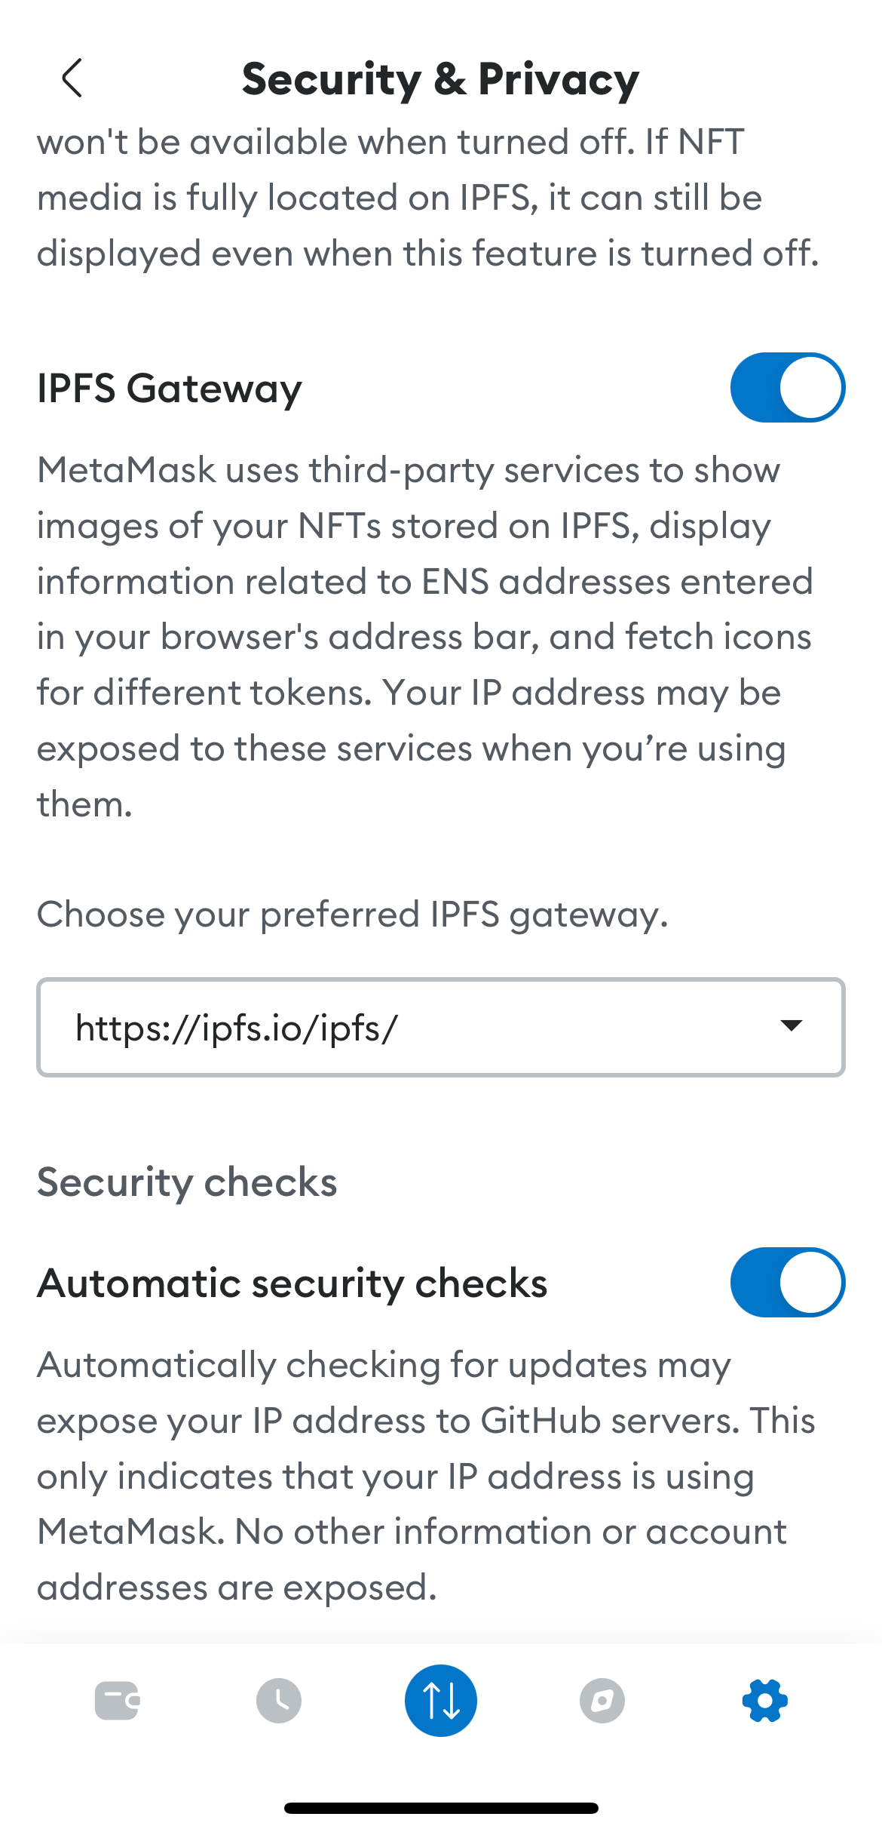Open the Browser compass icon
Screen dimensions: 882x1832
point(602,1701)
